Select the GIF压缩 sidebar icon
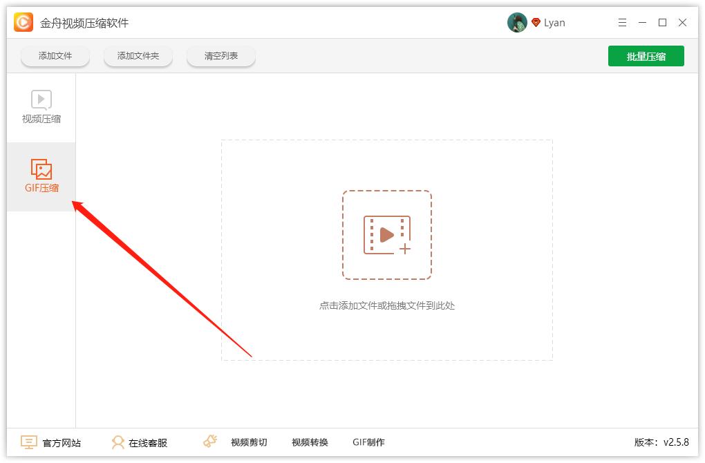 41,168
